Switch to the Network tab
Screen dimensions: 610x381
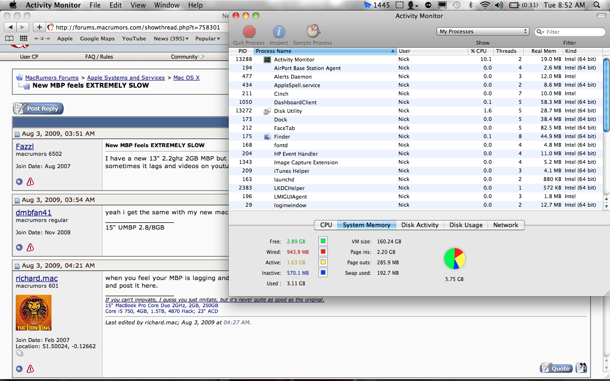click(x=506, y=225)
